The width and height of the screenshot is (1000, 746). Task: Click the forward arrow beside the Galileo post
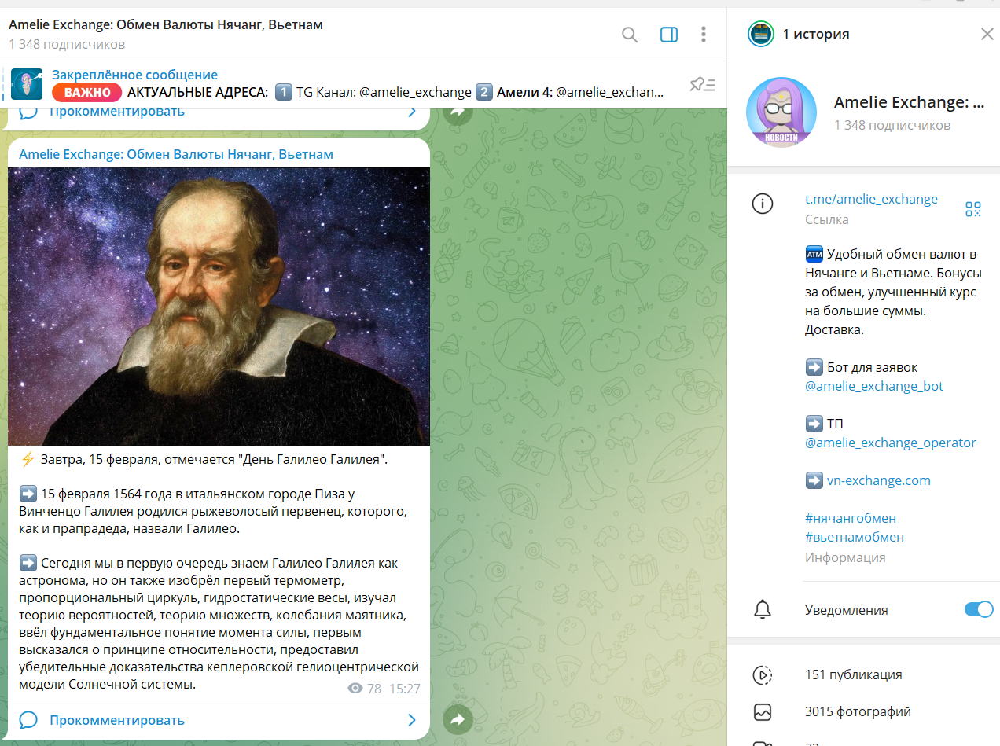[458, 718]
